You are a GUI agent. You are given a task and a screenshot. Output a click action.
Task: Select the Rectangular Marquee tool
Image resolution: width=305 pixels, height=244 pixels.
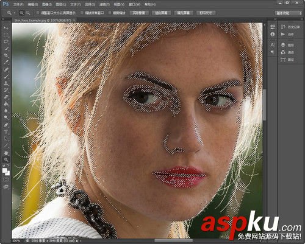tap(6, 35)
